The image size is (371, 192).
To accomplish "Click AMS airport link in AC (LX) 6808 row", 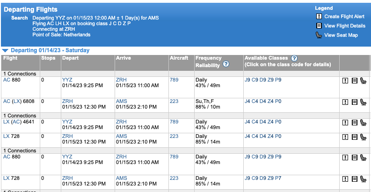I will point(121,101).
